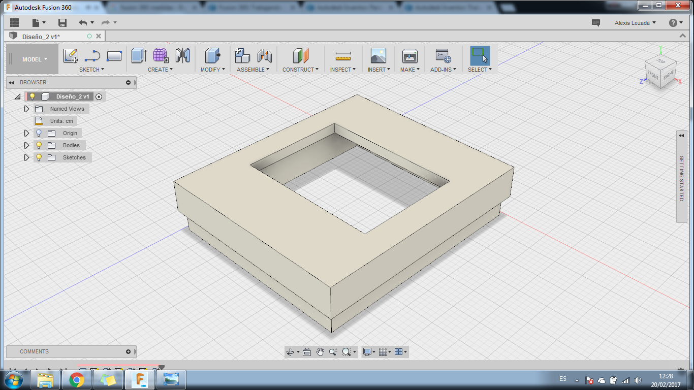Screen dimensions: 694x390
Task: Open the MAKE dropdown
Action: (x=410, y=70)
